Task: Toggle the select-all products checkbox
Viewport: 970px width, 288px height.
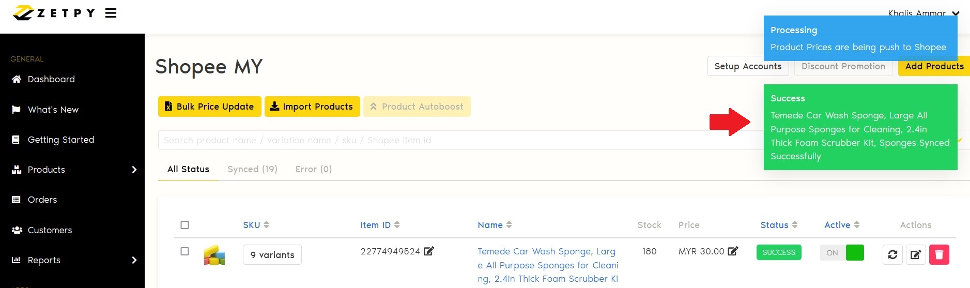Action: (x=184, y=225)
